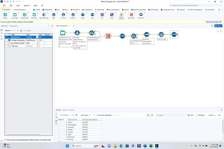Toggle the select-all checkbox in Field header
This screenshot has width=224, height=149.
pyautogui.click(x=9, y=35)
